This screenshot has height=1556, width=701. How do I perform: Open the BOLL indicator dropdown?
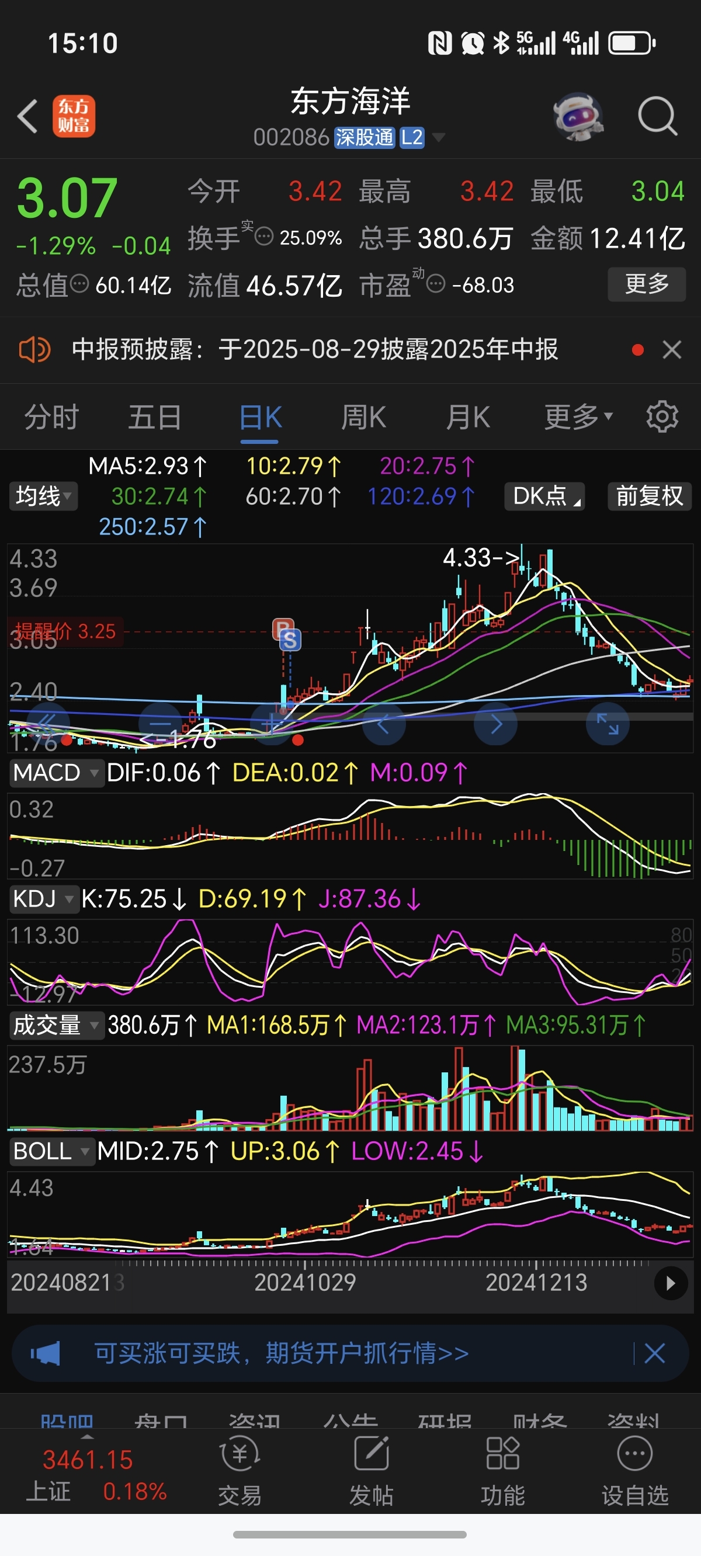pyautogui.click(x=52, y=1151)
